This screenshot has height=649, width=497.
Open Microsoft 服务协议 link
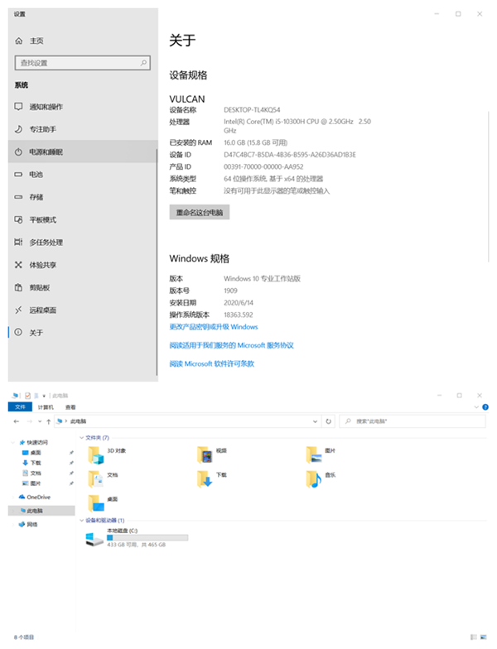pyautogui.click(x=232, y=345)
